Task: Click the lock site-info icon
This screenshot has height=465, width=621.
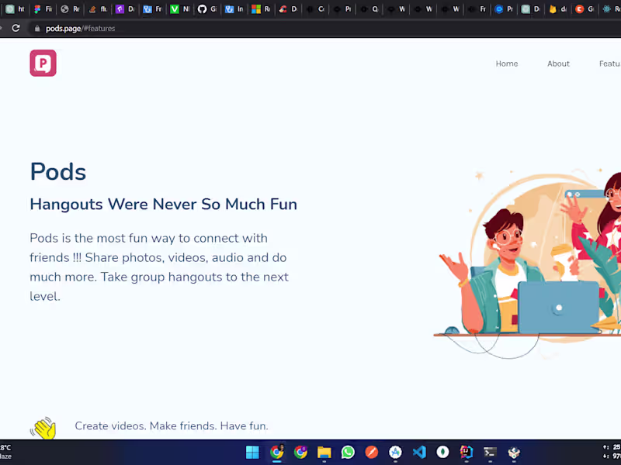Action: (x=37, y=29)
